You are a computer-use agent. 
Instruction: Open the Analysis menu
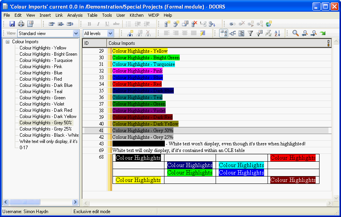75,15
